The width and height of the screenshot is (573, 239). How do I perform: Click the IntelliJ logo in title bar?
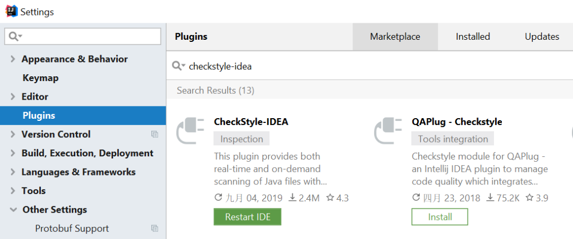point(11,11)
